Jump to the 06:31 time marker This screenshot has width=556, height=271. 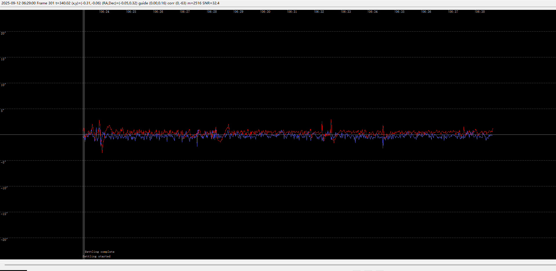click(x=292, y=12)
